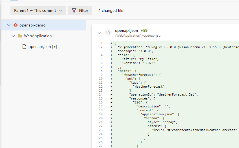This screenshot has height=148, width=239.
Task: Click the file icon next to openapi.json [+]
Action: pos(24,47)
